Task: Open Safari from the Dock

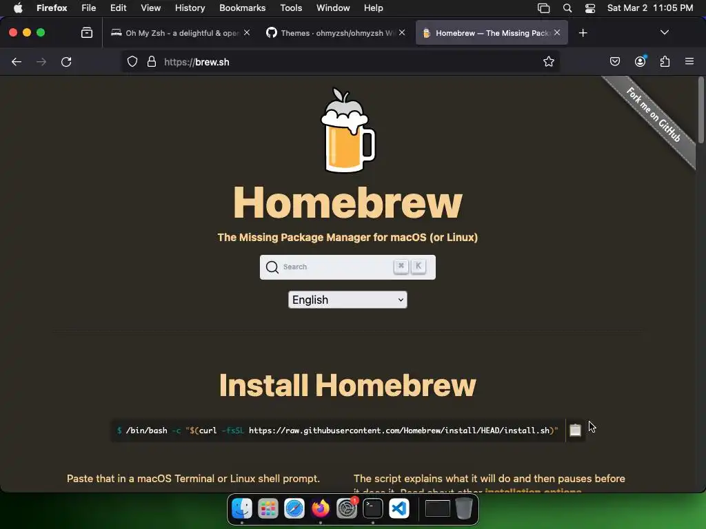Action: click(x=294, y=508)
